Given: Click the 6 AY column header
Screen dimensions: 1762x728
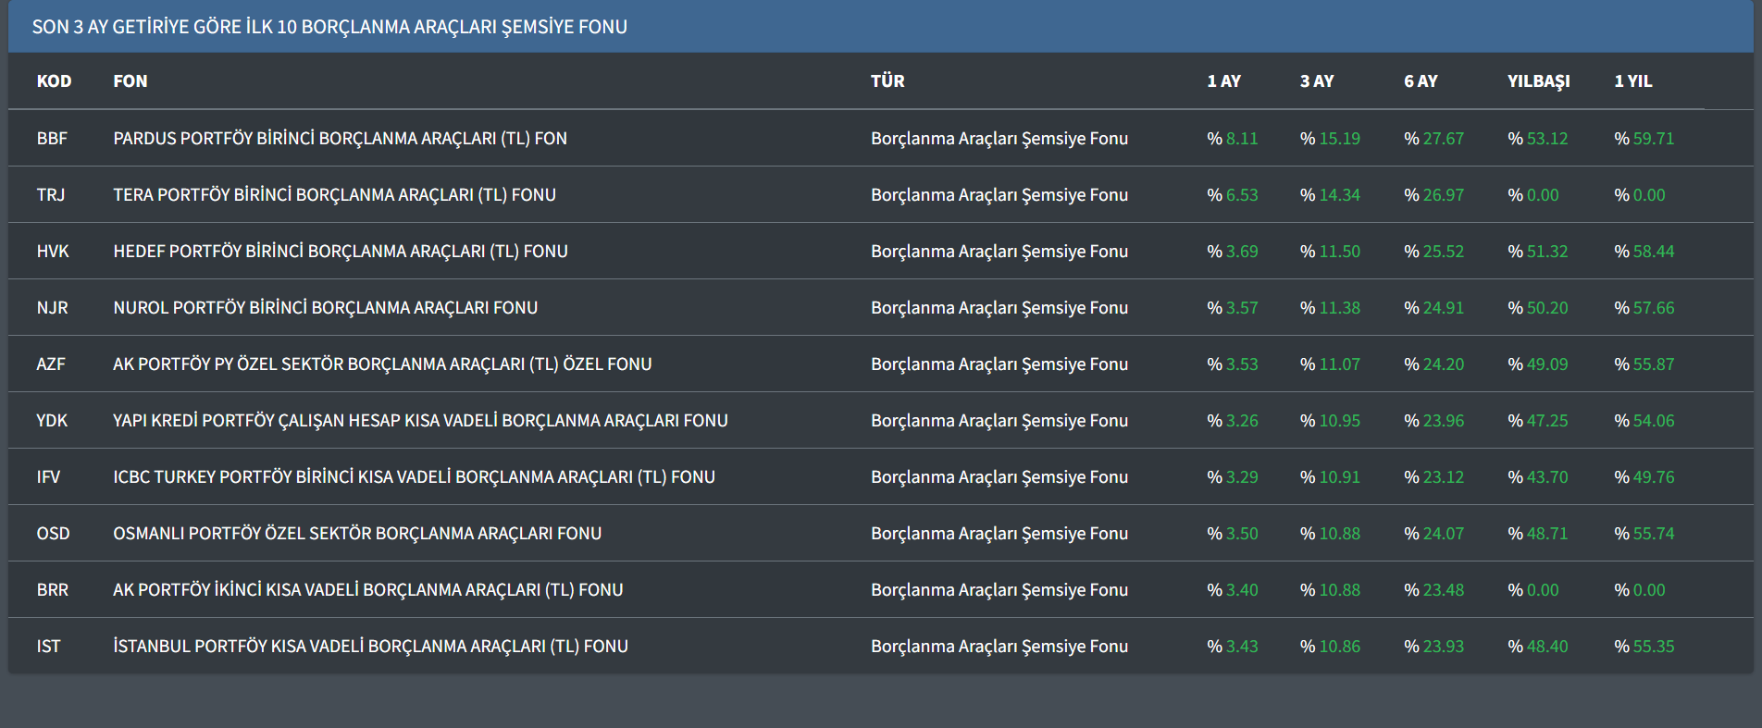Looking at the screenshot, I should 1421,81.
